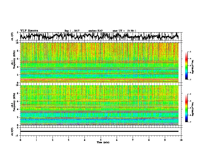204x157 pixels.
Task: Click the time axis tick label "3"
Action: [69, 140]
